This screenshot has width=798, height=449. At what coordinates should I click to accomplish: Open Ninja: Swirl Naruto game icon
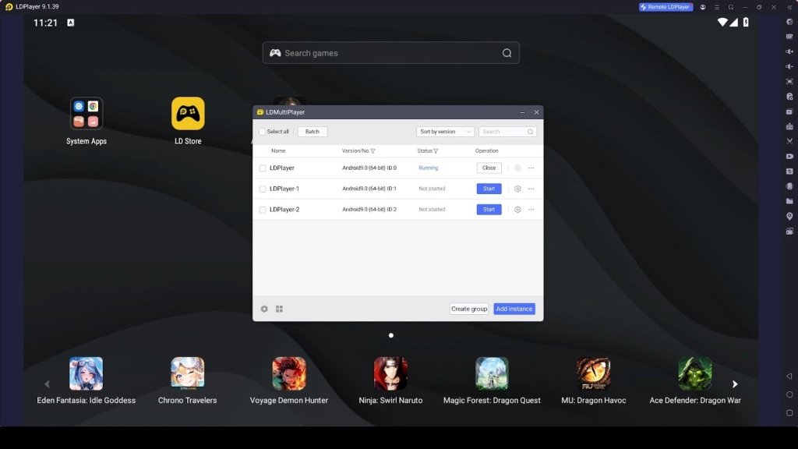pos(390,373)
